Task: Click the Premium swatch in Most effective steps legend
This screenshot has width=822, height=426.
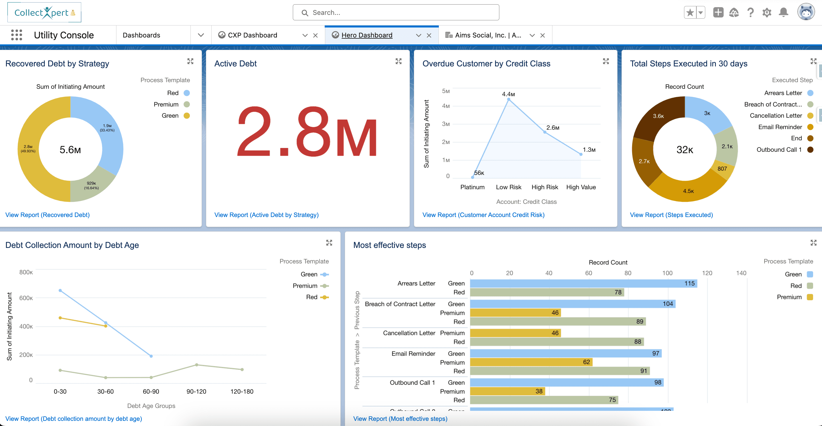Action: click(x=810, y=297)
